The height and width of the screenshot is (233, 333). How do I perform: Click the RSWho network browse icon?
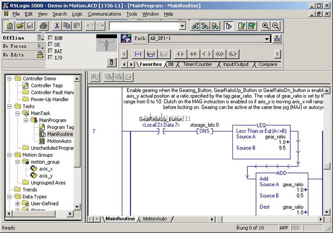click(277, 39)
